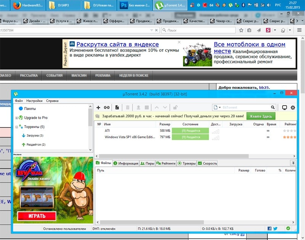Click Facebook icon in status bar
This screenshot has height=240, width=305.
pos(269,229)
